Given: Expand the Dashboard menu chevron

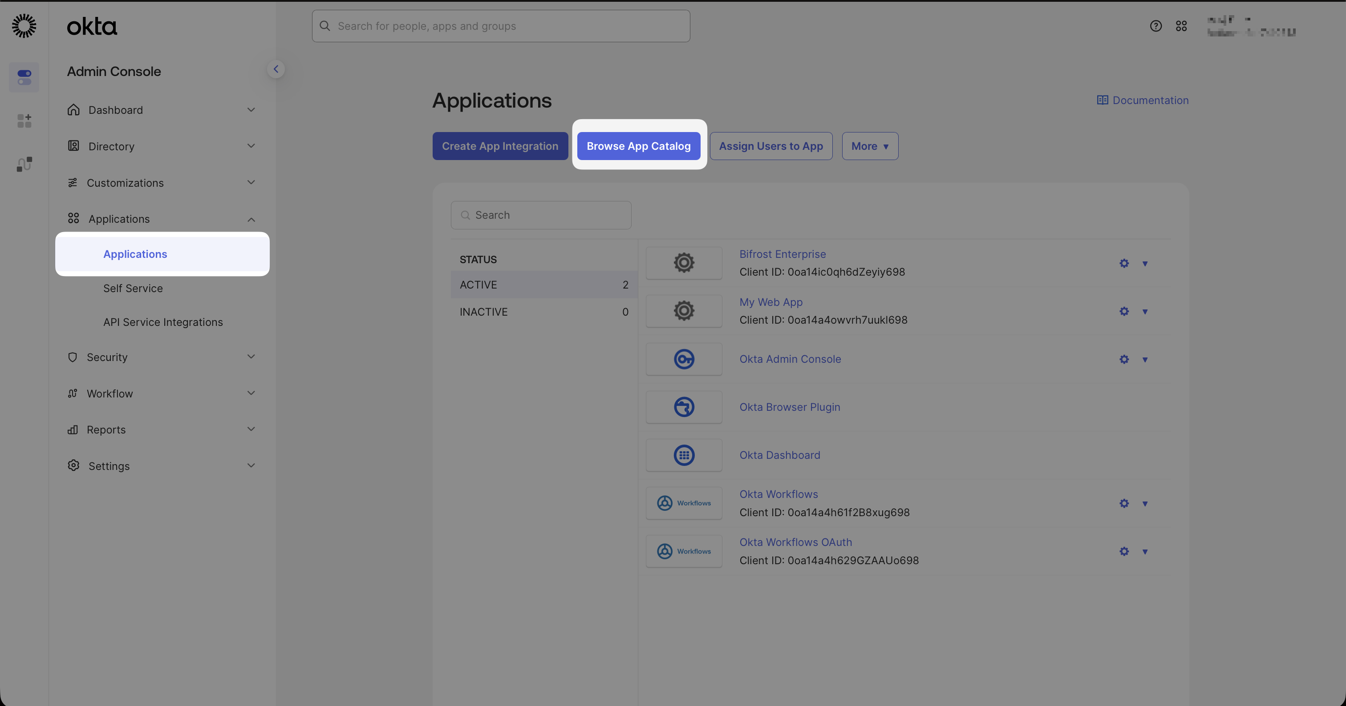Looking at the screenshot, I should coord(251,109).
